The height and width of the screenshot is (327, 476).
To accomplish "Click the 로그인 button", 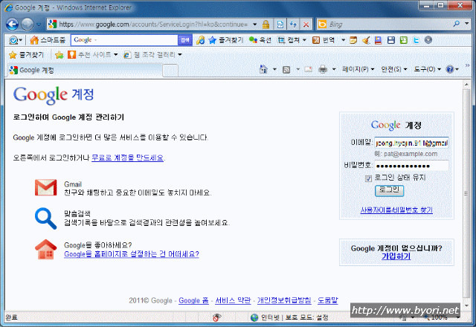I will pyautogui.click(x=389, y=190).
